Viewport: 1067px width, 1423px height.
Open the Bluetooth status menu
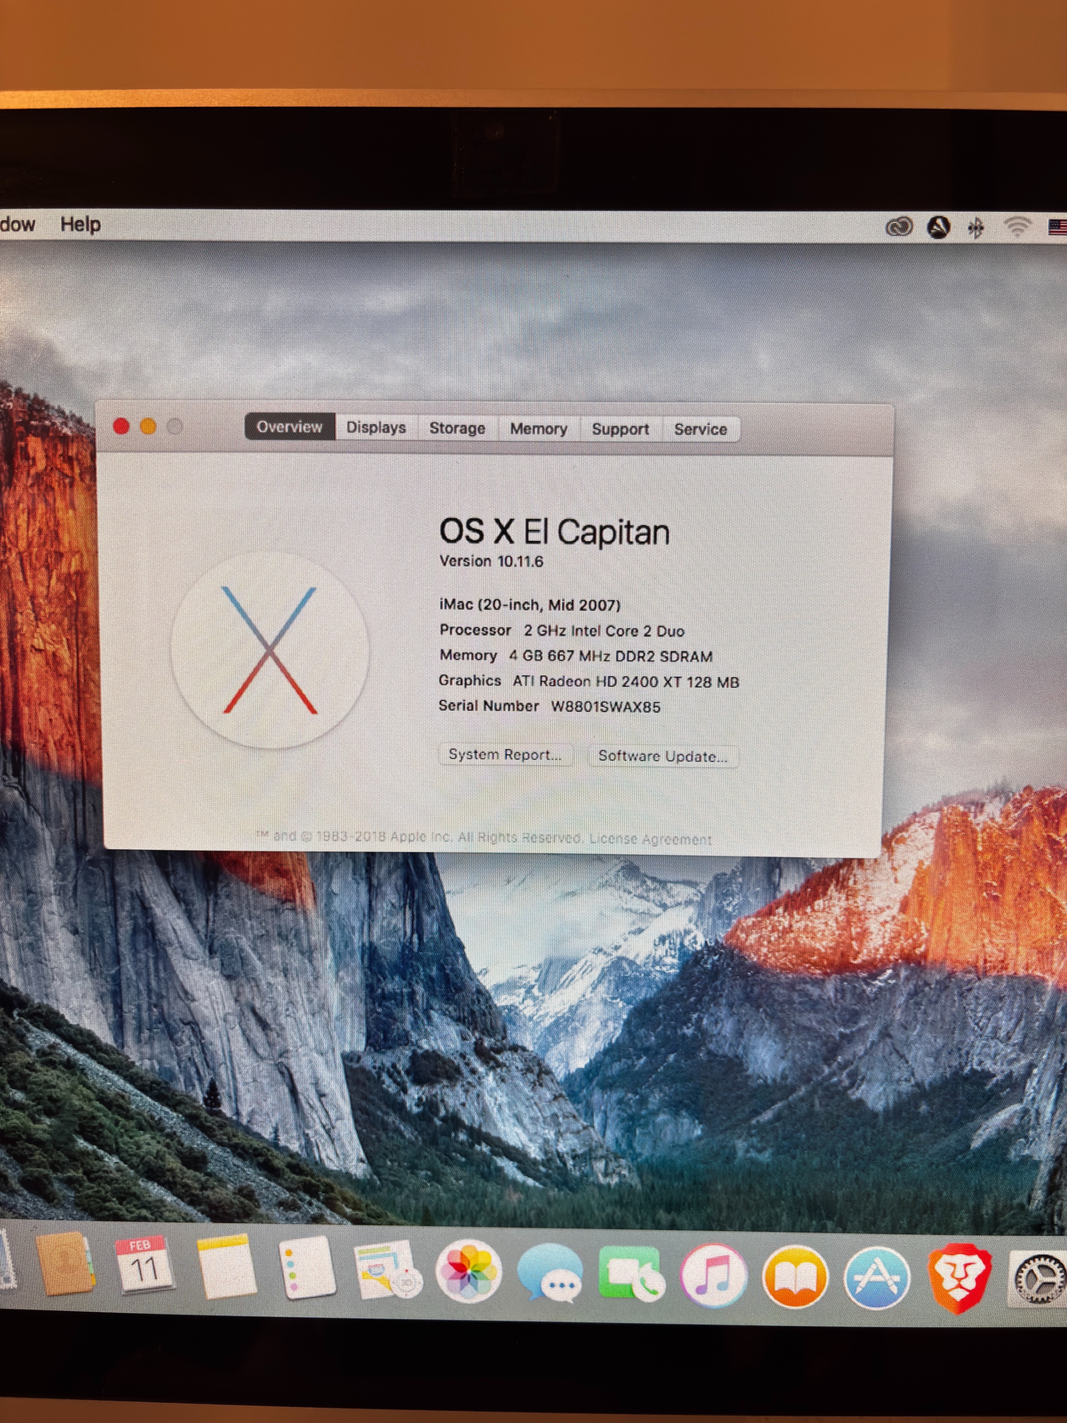pyautogui.click(x=976, y=227)
